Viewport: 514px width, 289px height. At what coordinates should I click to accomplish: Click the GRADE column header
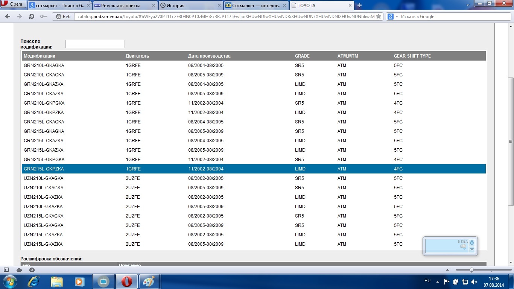302,56
